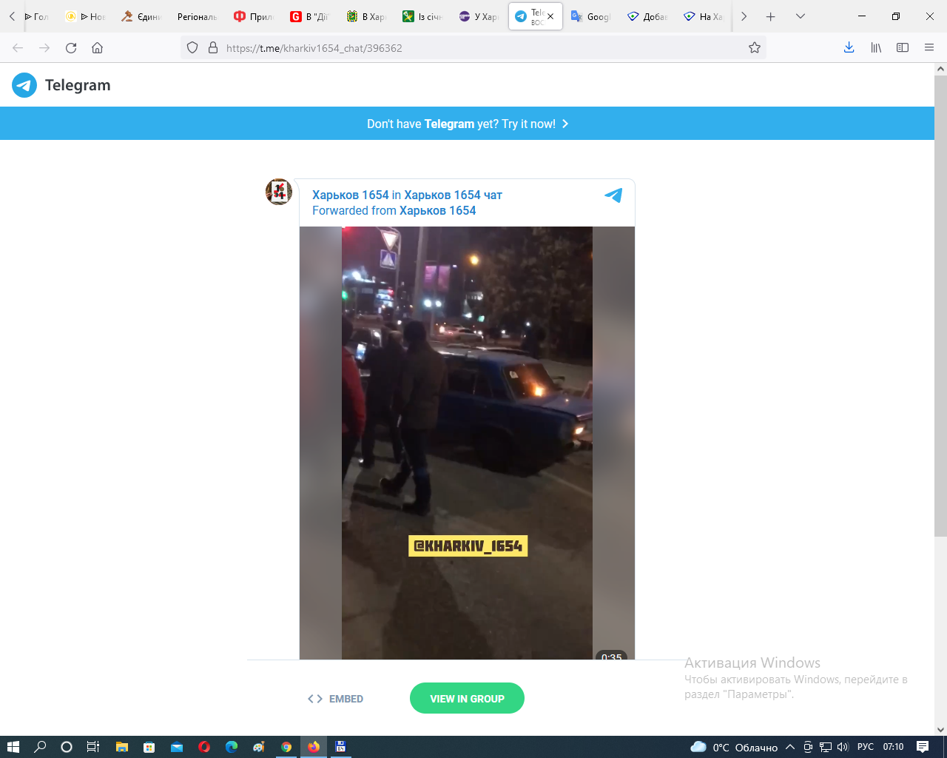Expand the list all tabs dropdown
Image resolution: width=947 pixels, height=758 pixels.
click(801, 16)
